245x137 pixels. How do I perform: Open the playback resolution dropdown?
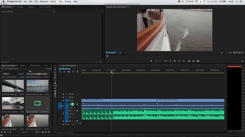coord(224,53)
